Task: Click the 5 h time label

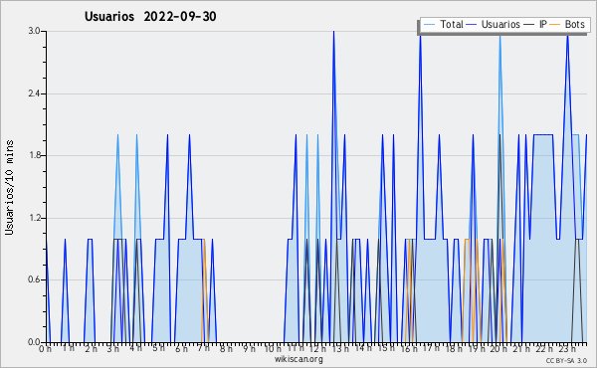Action: tap(158, 348)
